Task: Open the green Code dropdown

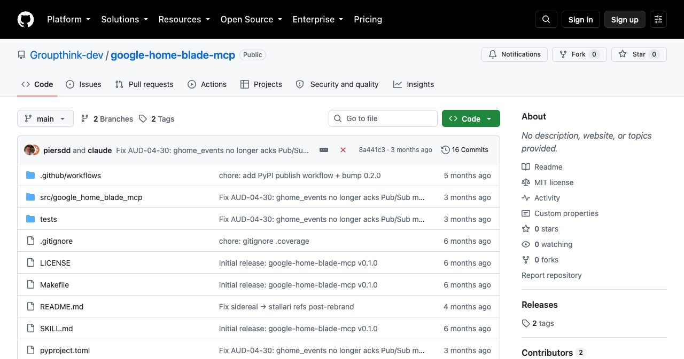Action: pos(471,118)
